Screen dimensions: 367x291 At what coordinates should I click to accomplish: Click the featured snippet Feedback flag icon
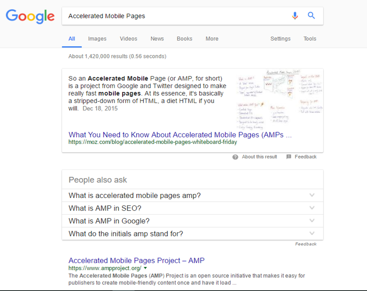pyautogui.click(x=289, y=157)
